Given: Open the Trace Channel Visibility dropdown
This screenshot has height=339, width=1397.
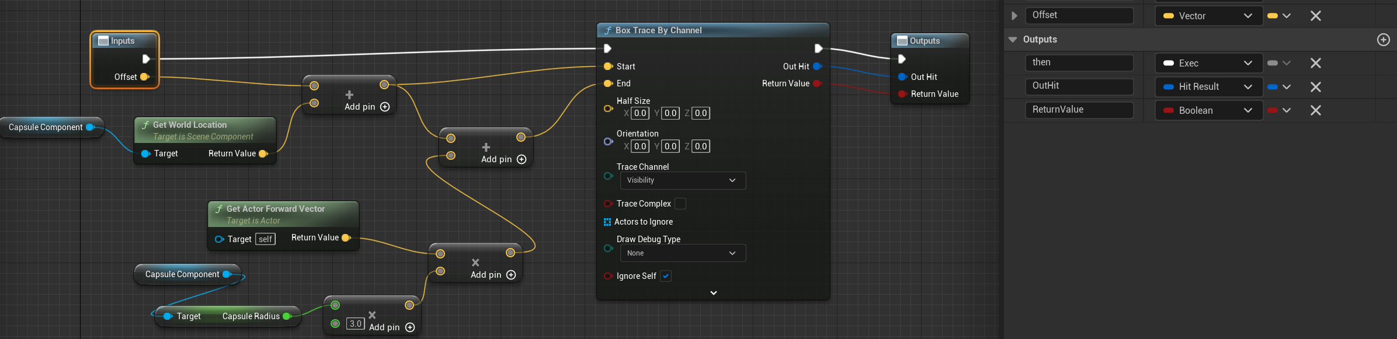Looking at the screenshot, I should point(682,180).
